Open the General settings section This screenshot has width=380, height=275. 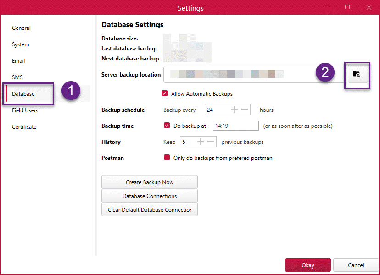click(x=21, y=28)
